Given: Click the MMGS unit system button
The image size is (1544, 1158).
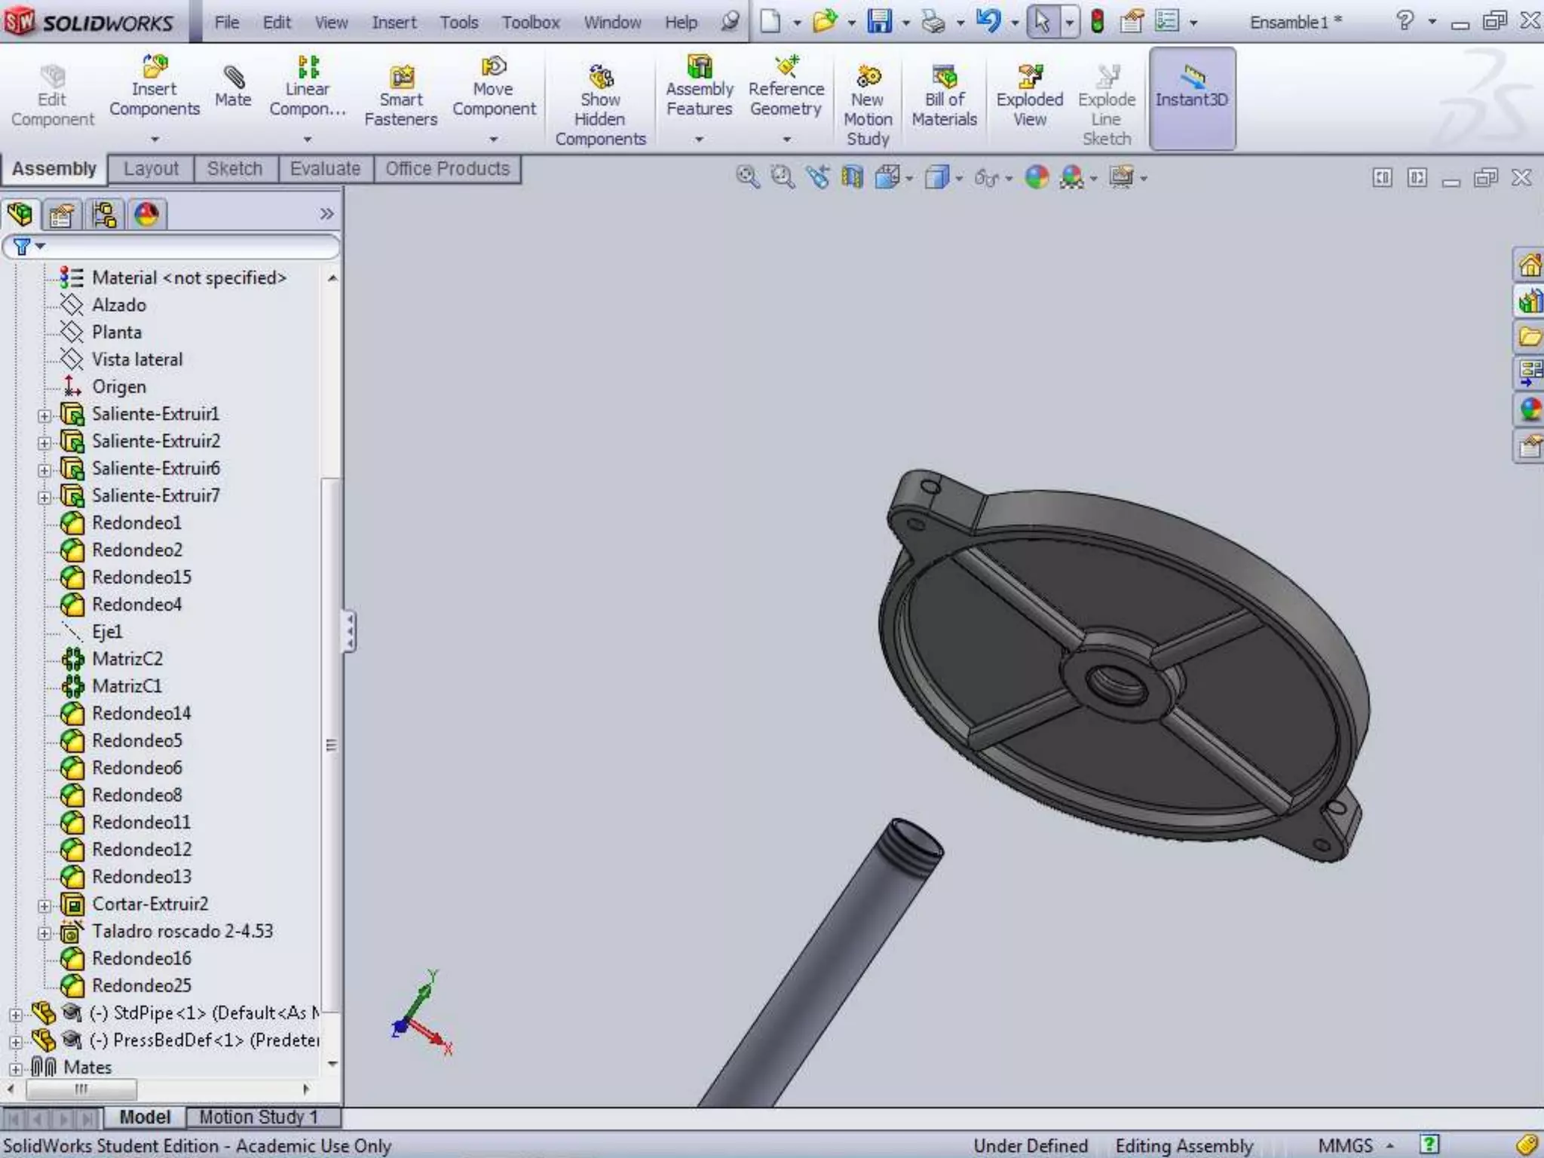Looking at the screenshot, I should pyautogui.click(x=1345, y=1146).
